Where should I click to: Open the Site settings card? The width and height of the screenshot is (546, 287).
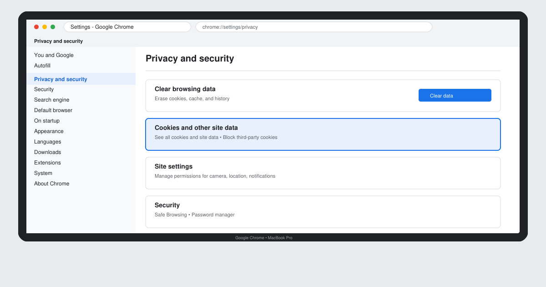pos(323,173)
